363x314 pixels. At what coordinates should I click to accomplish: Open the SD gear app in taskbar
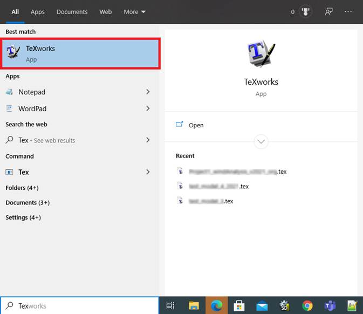(x=284, y=306)
